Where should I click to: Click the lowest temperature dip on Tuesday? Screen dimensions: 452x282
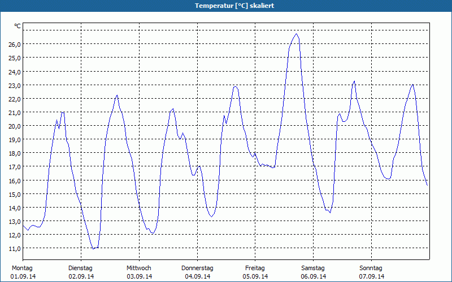[93, 249]
